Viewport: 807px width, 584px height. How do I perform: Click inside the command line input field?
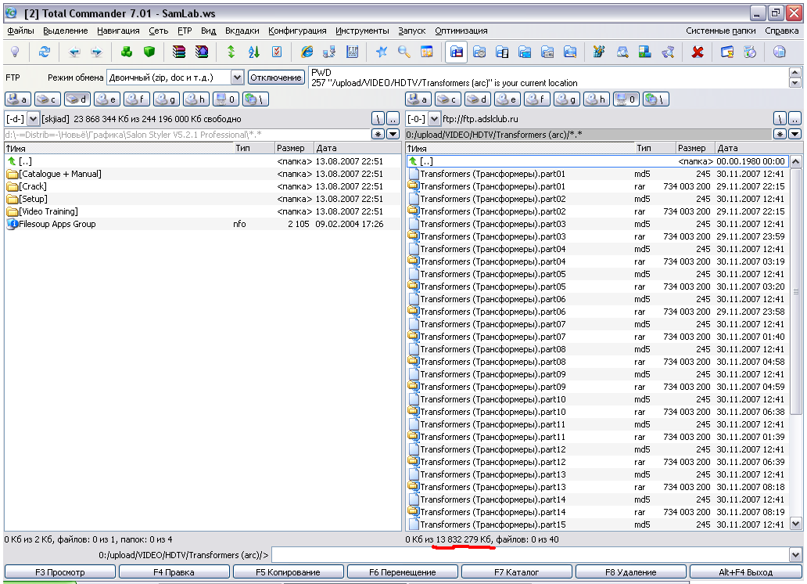pyautogui.click(x=530, y=555)
